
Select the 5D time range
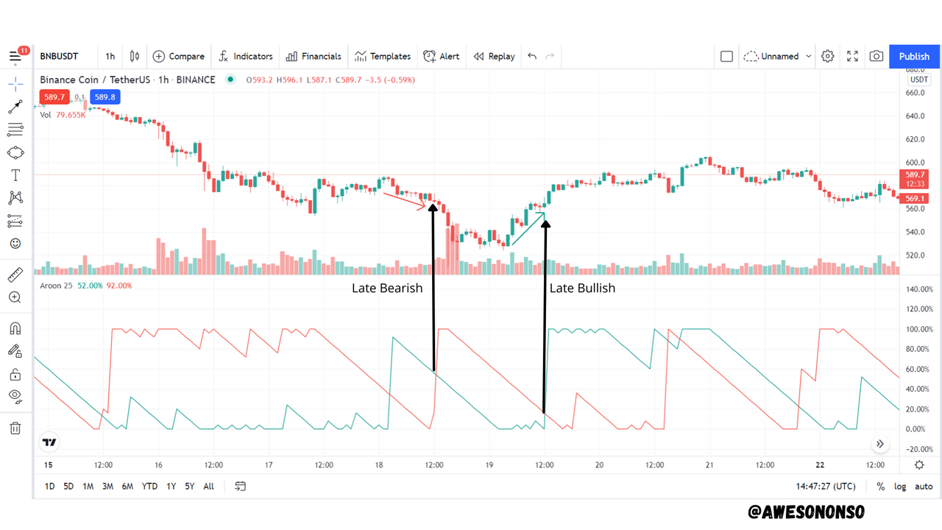(x=68, y=487)
